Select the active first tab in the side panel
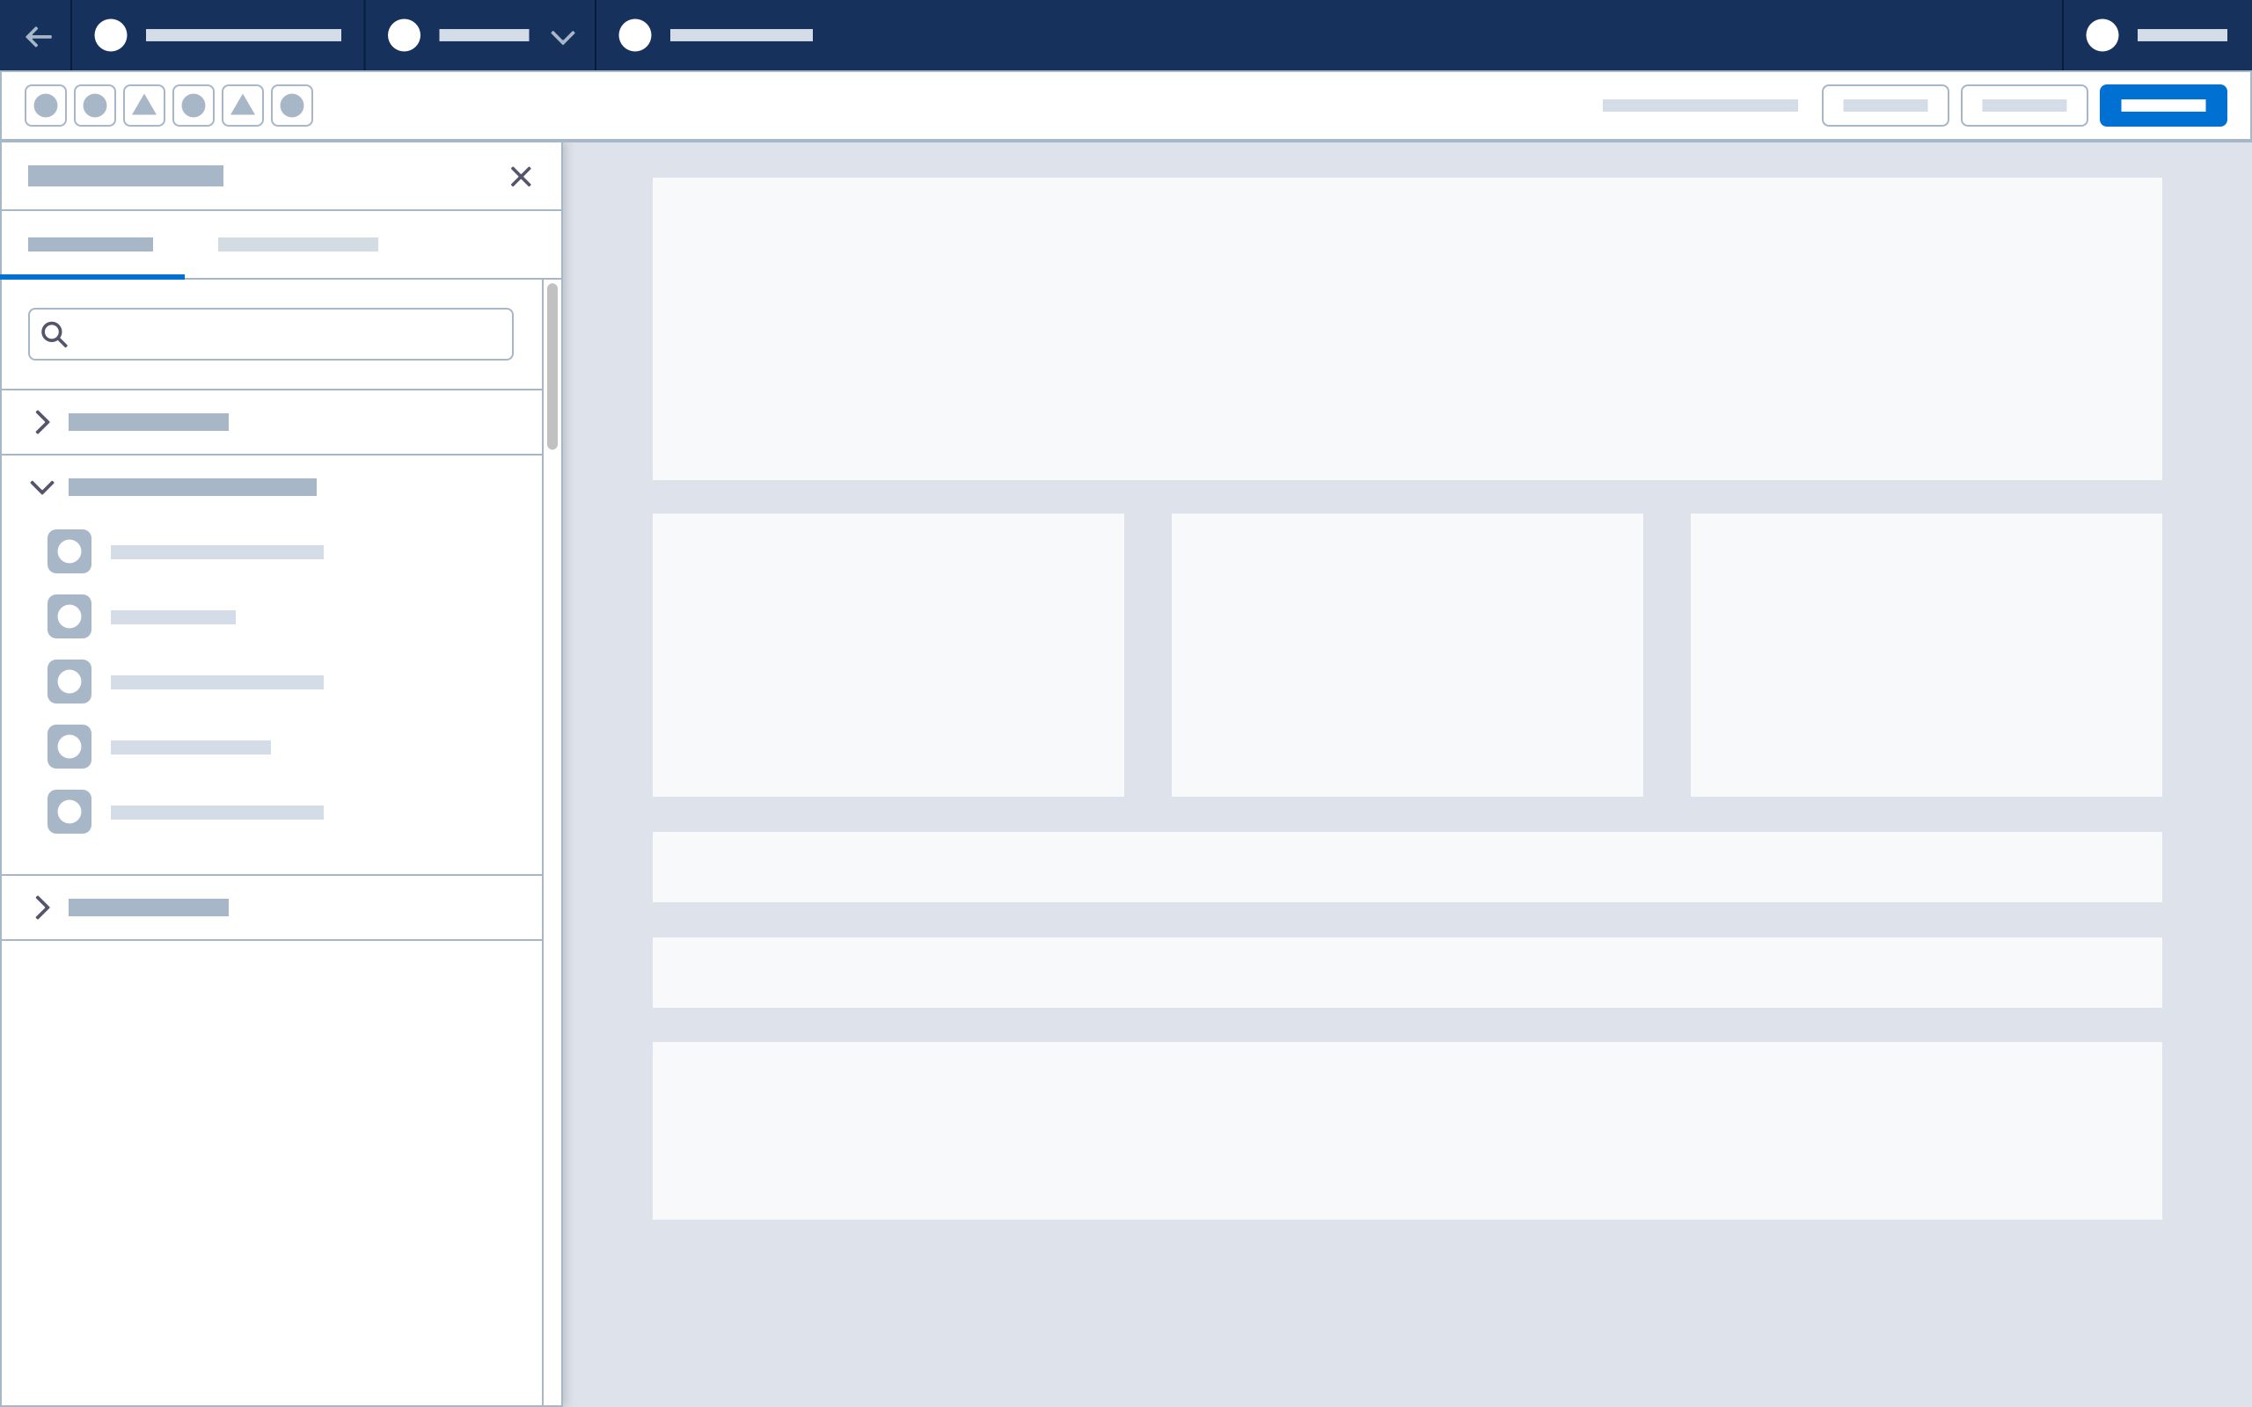Viewport: 2252px width, 1407px height. click(x=91, y=244)
